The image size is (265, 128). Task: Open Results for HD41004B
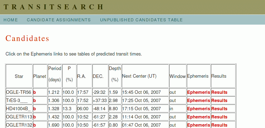(x=219, y=109)
